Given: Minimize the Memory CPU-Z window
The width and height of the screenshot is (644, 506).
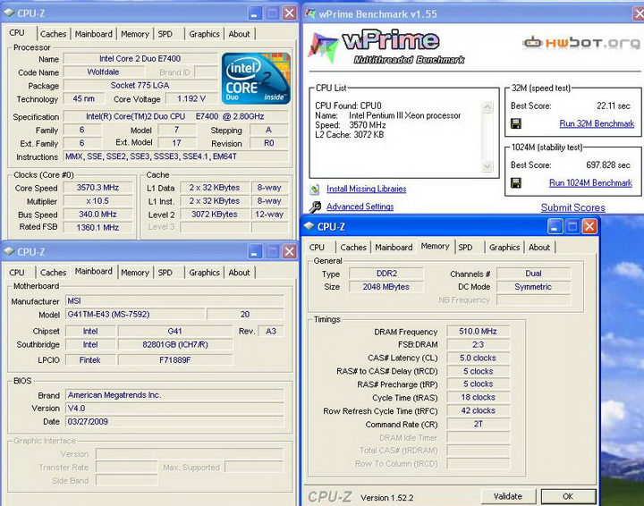Looking at the screenshot, I should pyautogui.click(x=554, y=226).
